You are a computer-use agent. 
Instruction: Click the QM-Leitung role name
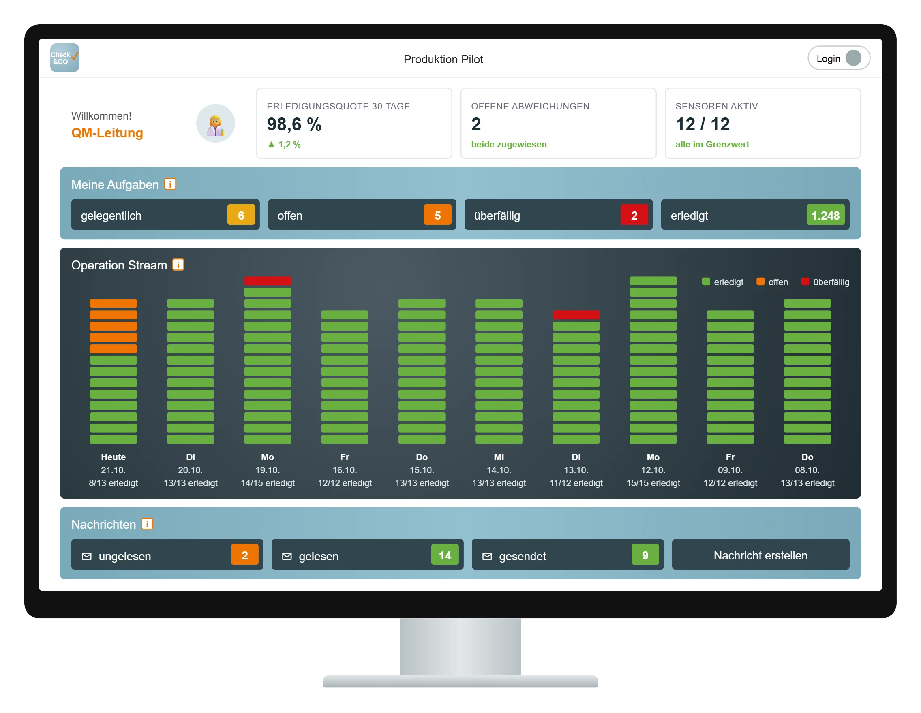pos(107,133)
